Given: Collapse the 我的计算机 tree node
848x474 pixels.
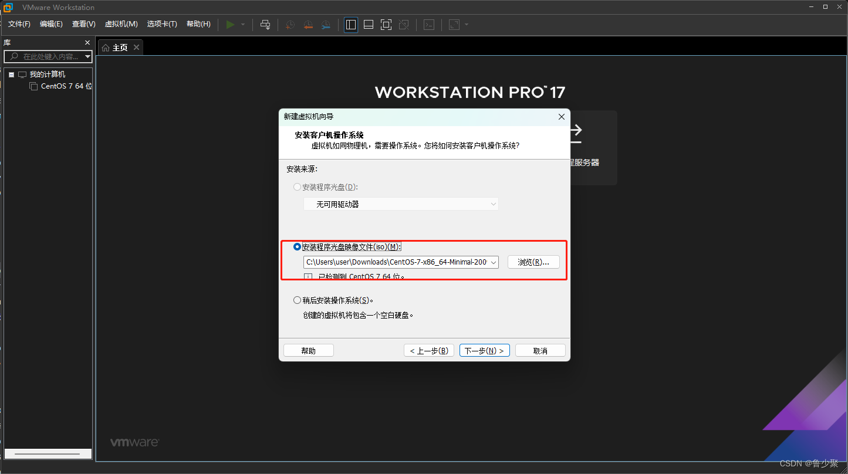Looking at the screenshot, I should pos(11,75).
